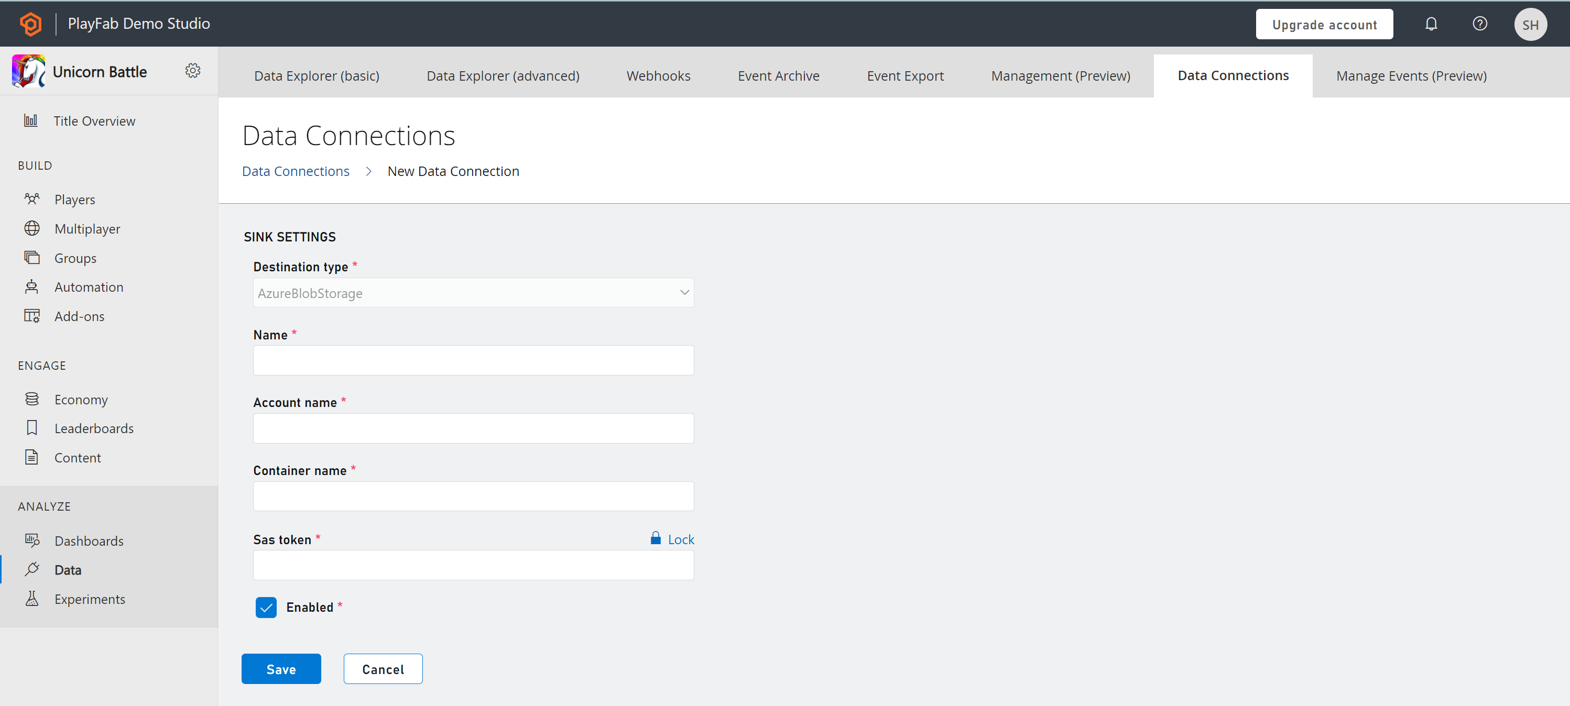Select the Multiplayer globe icon
This screenshot has width=1570, height=706.
click(32, 228)
